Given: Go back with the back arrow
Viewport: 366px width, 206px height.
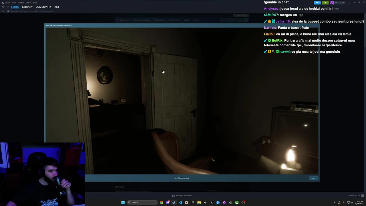Looking at the screenshot, I should point(3,7).
